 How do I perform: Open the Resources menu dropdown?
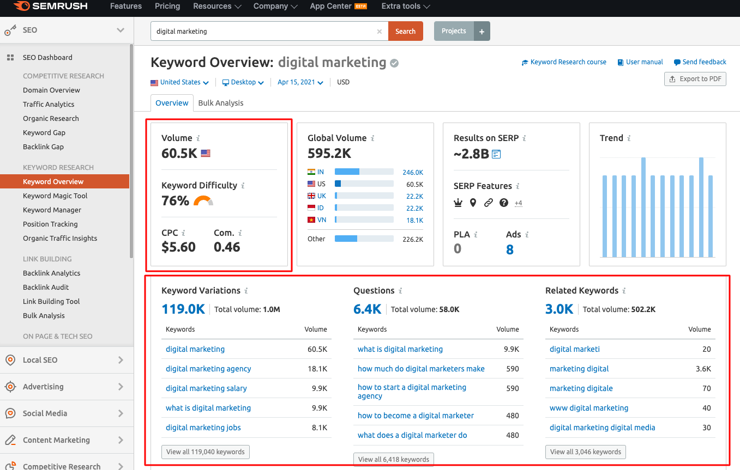(217, 7)
